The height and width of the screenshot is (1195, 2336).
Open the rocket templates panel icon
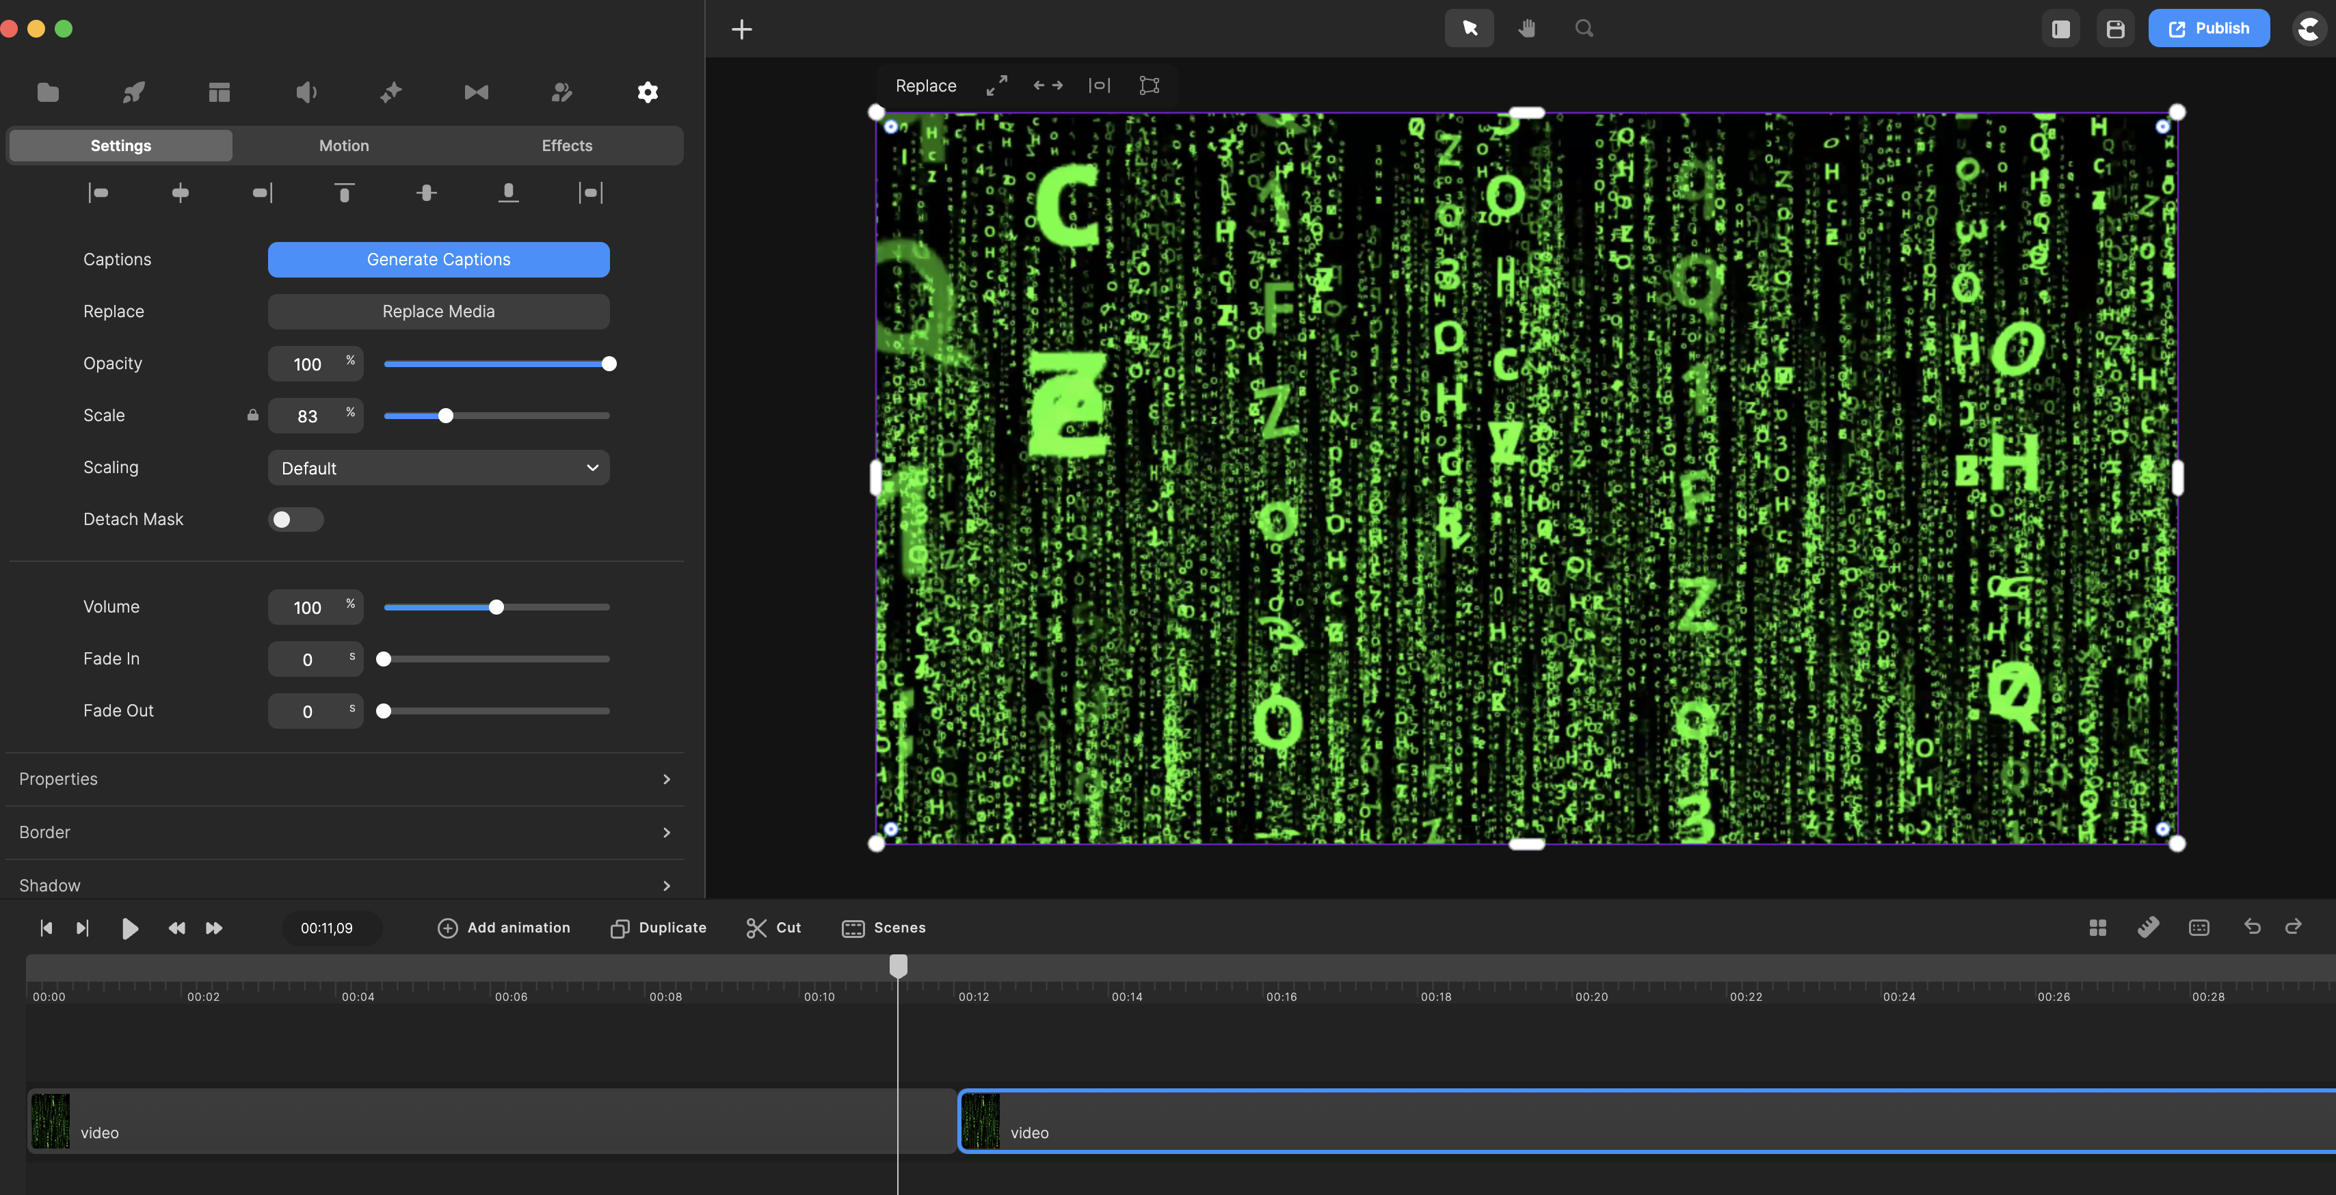pos(134,92)
